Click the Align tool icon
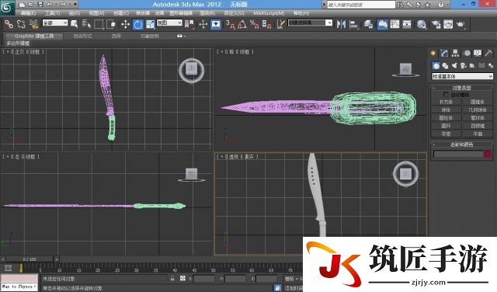Screen dimensions: 497x292 point(353,24)
